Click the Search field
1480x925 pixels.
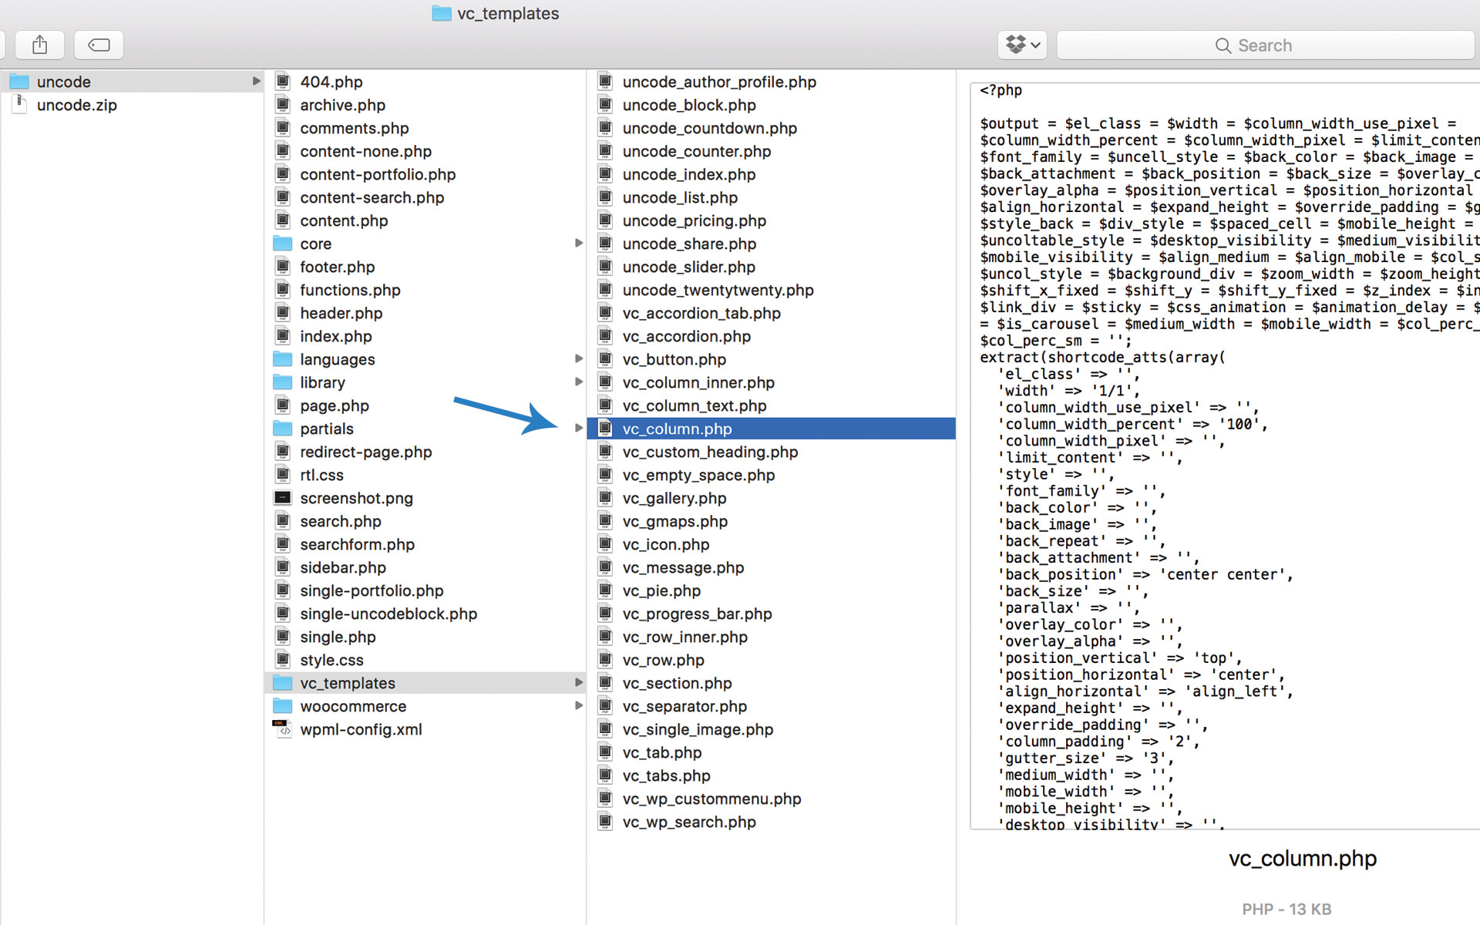point(1264,45)
